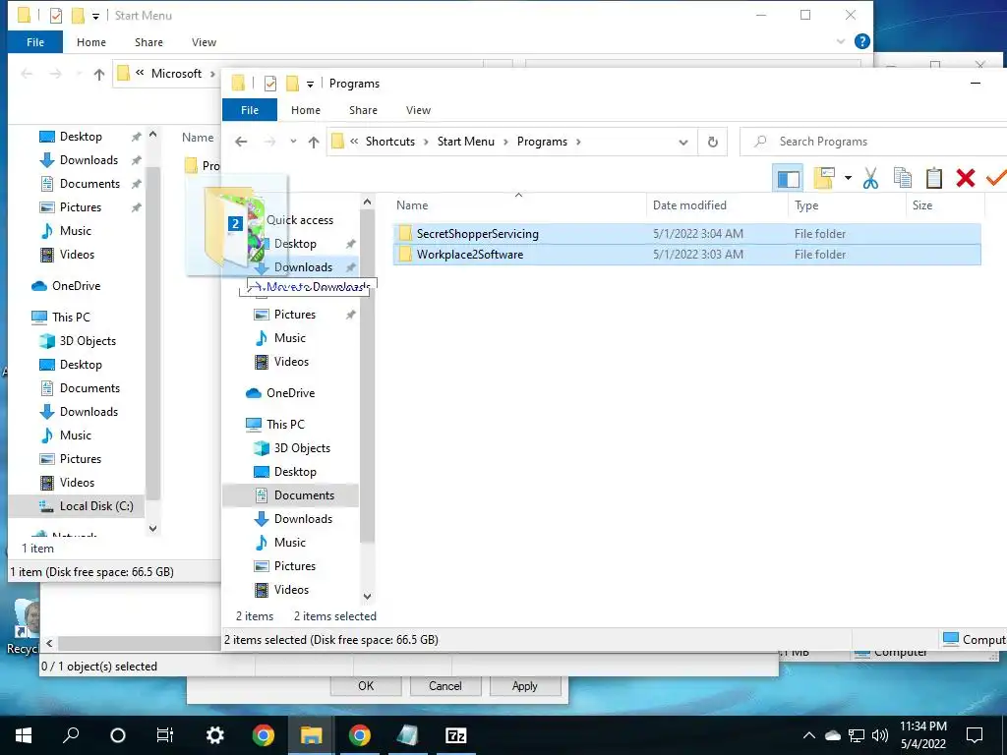Select This PC in Programs navigation pane
This screenshot has width=1007, height=755.
click(x=285, y=425)
